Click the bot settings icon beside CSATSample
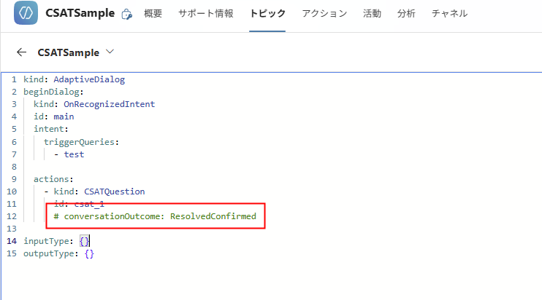Viewport: 542px width, 300px height. pos(127,14)
